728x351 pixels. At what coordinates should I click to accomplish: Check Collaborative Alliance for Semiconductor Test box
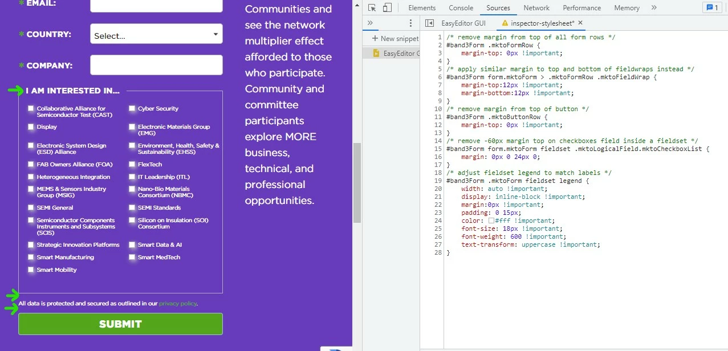[x=31, y=108]
